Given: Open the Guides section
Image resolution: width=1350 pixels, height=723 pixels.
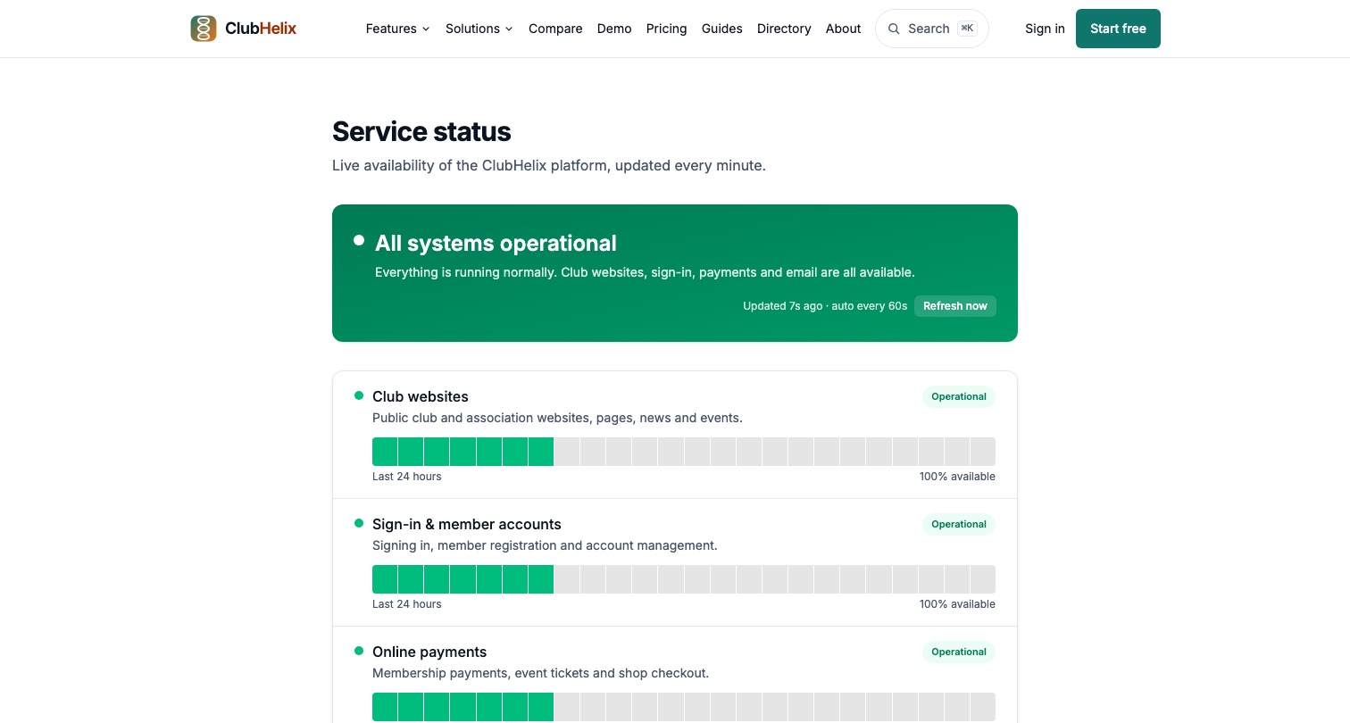Looking at the screenshot, I should (x=722, y=29).
